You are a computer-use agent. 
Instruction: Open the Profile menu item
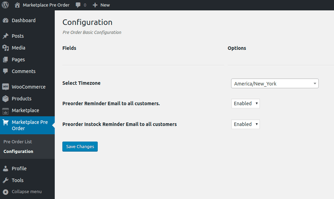pos(19,169)
